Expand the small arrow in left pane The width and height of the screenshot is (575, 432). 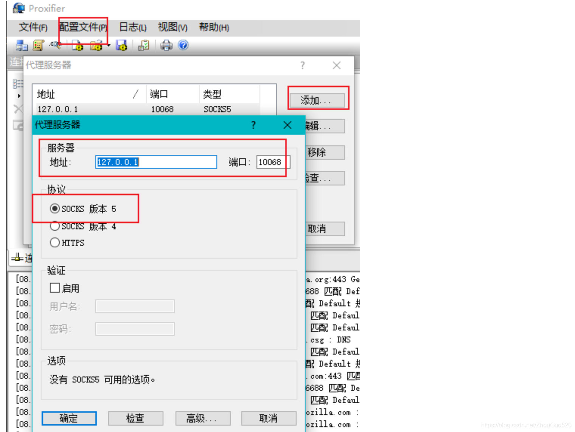[19, 96]
